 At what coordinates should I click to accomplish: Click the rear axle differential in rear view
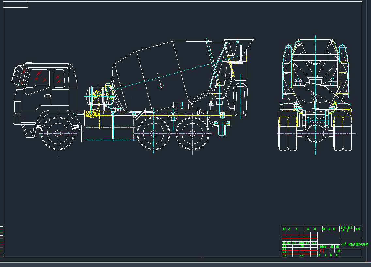coord(315,134)
